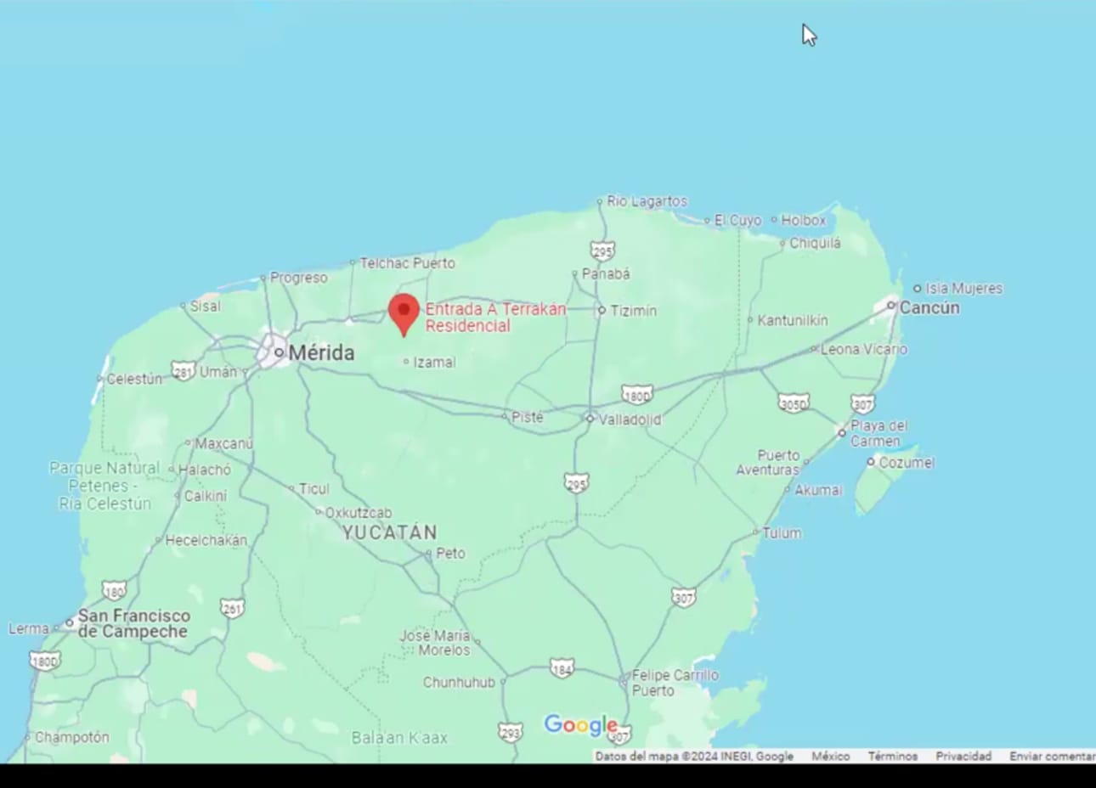
Task: Click the Chiquilá label
Action: (x=815, y=243)
